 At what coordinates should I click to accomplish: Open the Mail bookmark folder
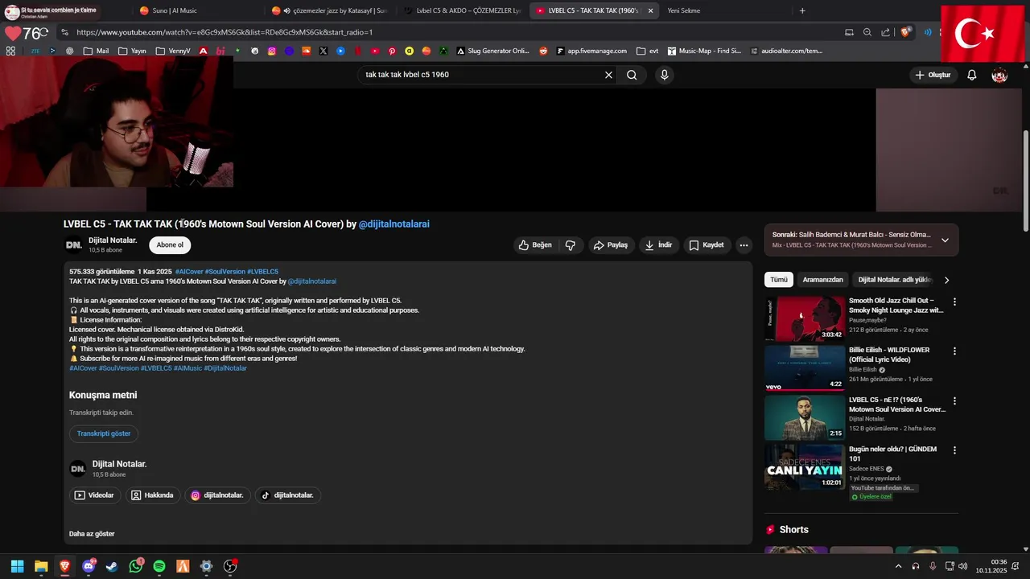tap(96, 51)
